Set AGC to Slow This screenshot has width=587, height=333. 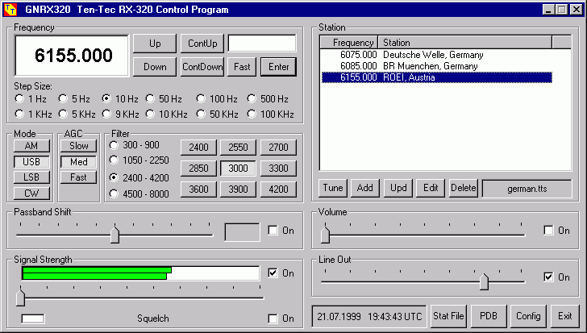79,146
